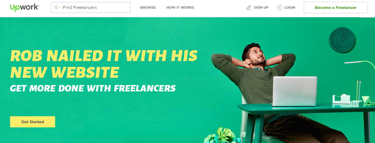Follow the SIGN UP link
375x143 pixels.
[x=261, y=8]
